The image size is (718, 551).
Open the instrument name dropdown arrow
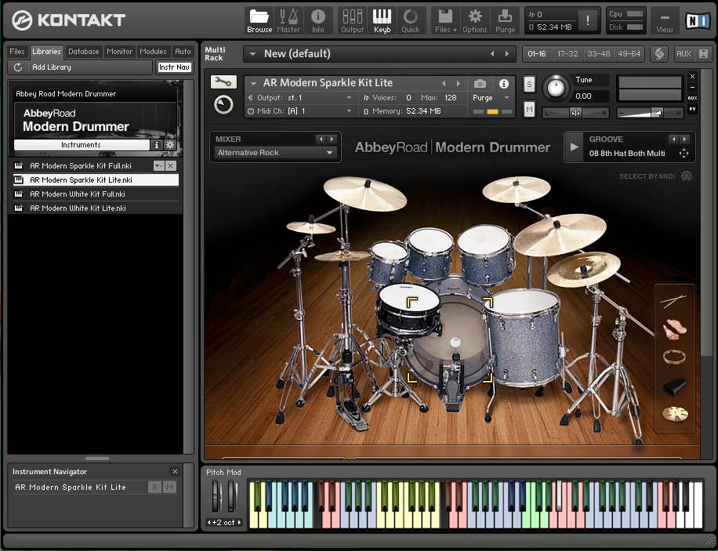click(x=253, y=83)
